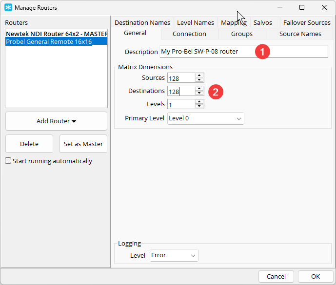Click the Set as Master button
The image size is (336, 285).
pyautogui.click(x=83, y=144)
